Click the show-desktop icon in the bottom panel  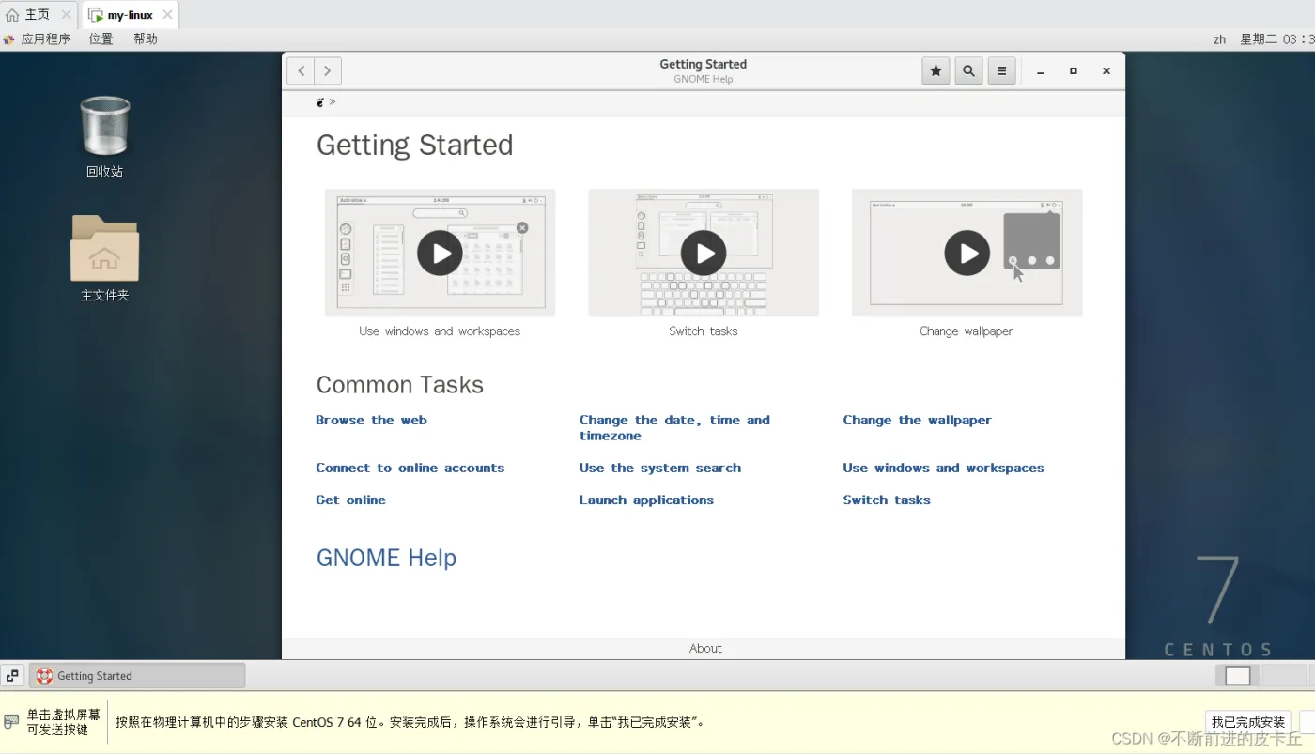pos(12,675)
